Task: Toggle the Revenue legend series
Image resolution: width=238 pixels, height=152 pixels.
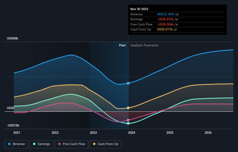Action: point(17,144)
